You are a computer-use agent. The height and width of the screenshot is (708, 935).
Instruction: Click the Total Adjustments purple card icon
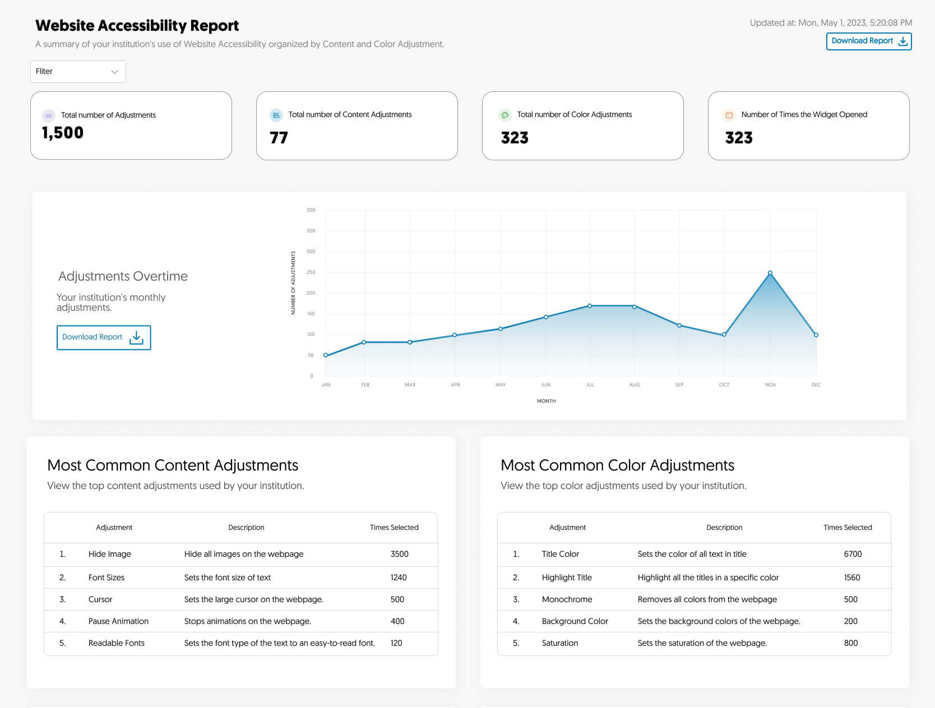click(x=49, y=115)
